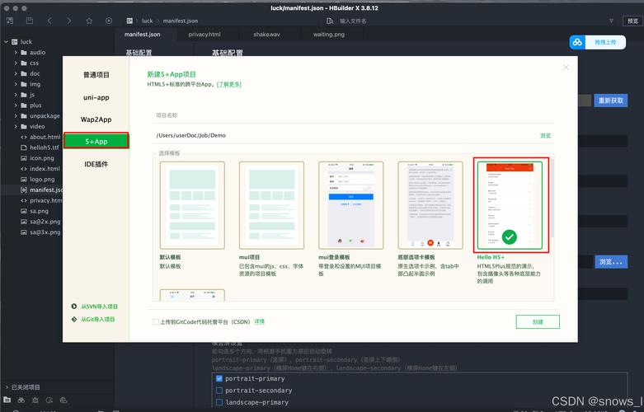Image resolution: width=644 pixels, height=412 pixels.
Task: Open the binoculars search icon in bottom bar
Action: point(21,400)
